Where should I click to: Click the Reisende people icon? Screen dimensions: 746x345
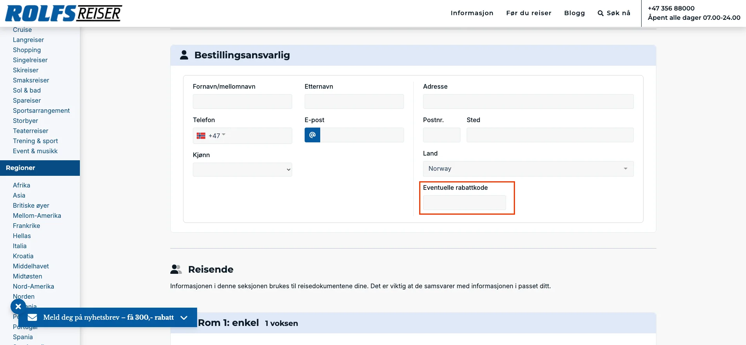[x=176, y=269]
